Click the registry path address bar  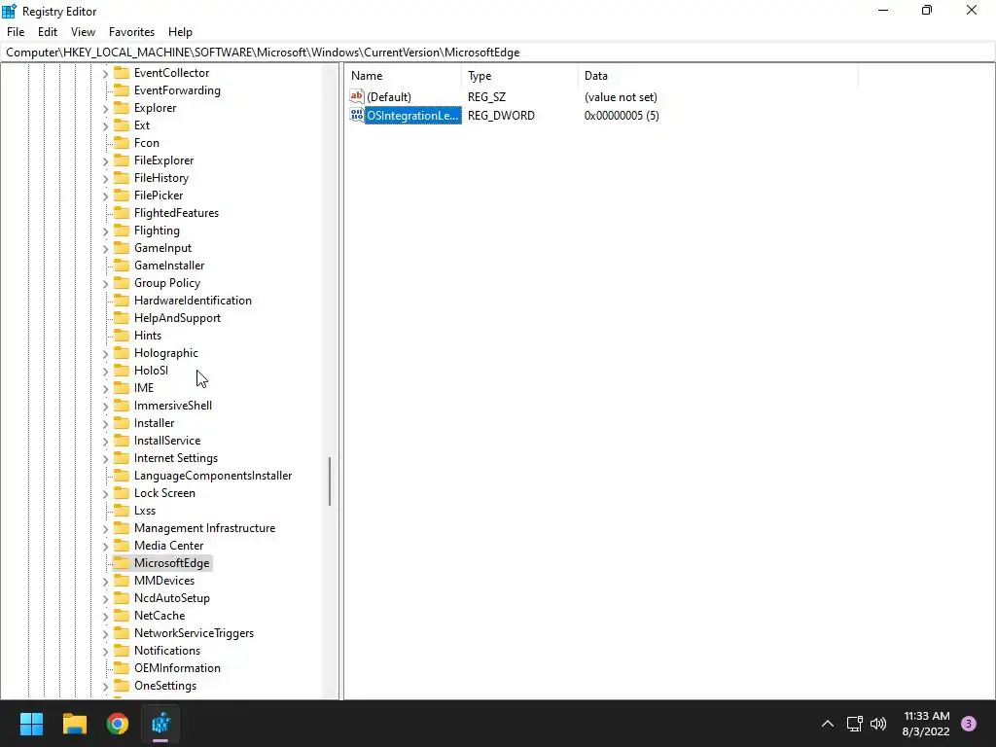pos(498,53)
